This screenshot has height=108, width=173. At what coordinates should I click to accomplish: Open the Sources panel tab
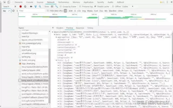[40, 2]
